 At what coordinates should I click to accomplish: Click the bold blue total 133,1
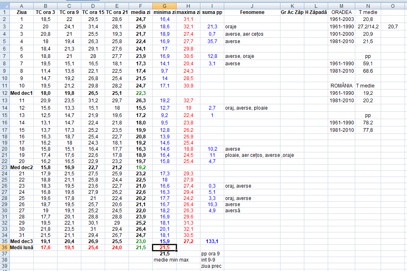click(212, 241)
